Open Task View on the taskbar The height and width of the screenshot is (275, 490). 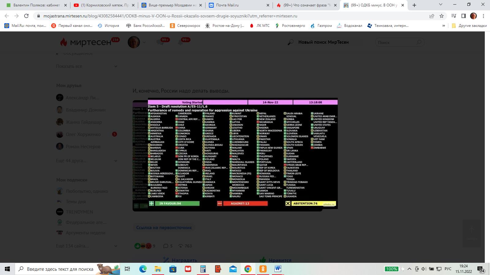pos(127,269)
